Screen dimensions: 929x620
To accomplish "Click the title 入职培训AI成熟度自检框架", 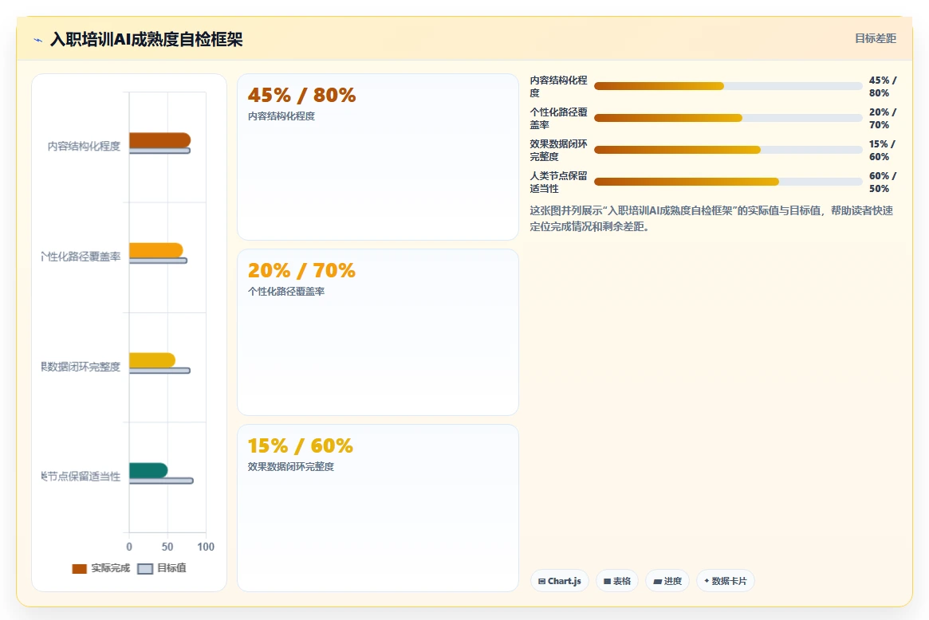I will point(147,40).
